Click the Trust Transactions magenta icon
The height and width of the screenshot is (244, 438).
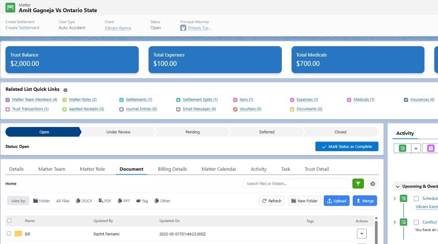8,109
